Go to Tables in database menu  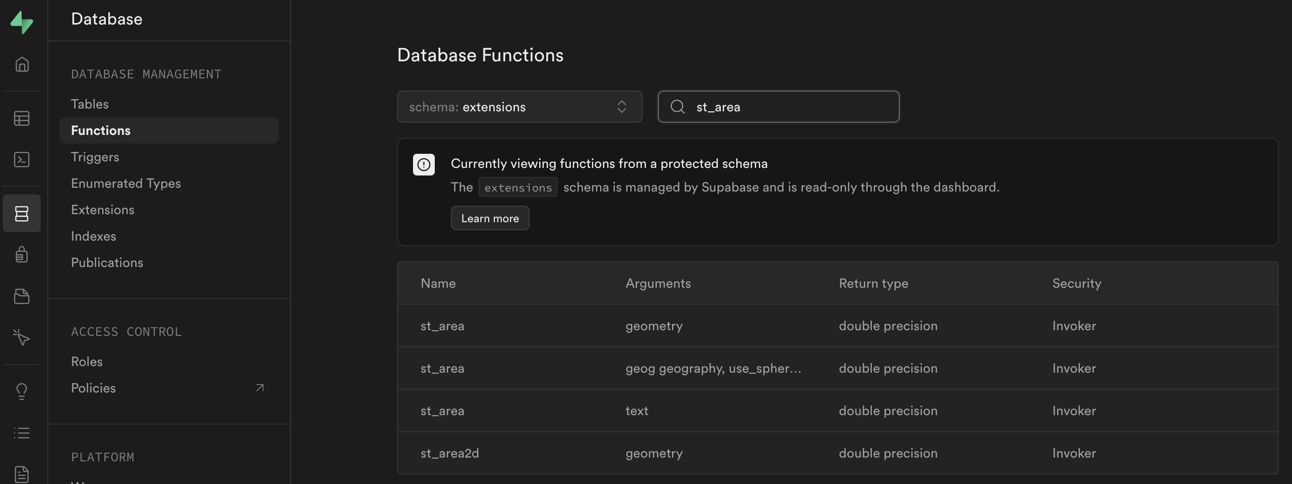[x=90, y=104]
